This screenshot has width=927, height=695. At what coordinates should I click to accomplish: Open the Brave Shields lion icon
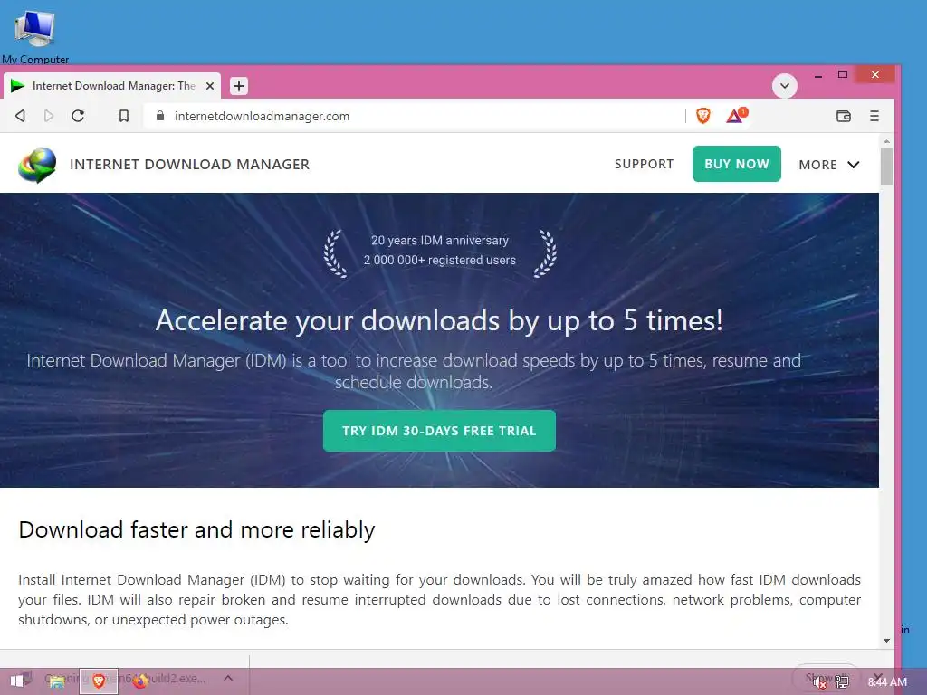[702, 116]
